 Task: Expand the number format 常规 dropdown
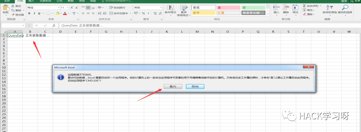(161, 8)
